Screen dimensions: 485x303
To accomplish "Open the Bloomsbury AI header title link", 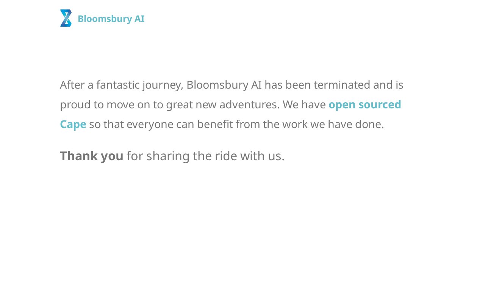I will (x=111, y=19).
